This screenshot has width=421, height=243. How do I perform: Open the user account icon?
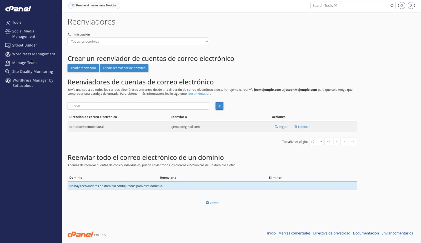pyautogui.click(x=411, y=6)
